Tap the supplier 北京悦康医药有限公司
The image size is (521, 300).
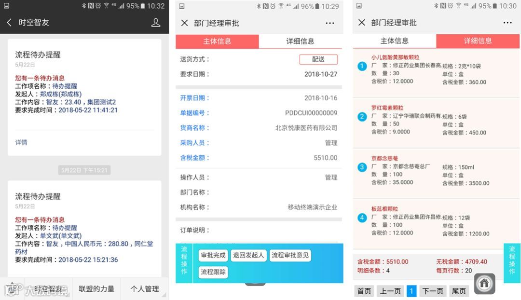tap(306, 128)
